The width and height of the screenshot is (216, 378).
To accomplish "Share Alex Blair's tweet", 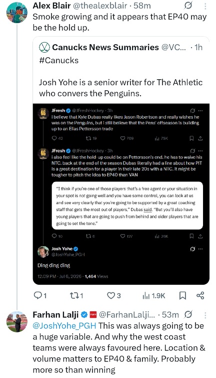I will click(x=200, y=295).
